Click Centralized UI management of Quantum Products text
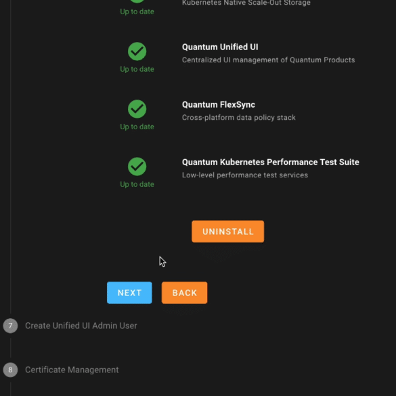Image resolution: width=396 pixels, height=396 pixels. click(269, 60)
